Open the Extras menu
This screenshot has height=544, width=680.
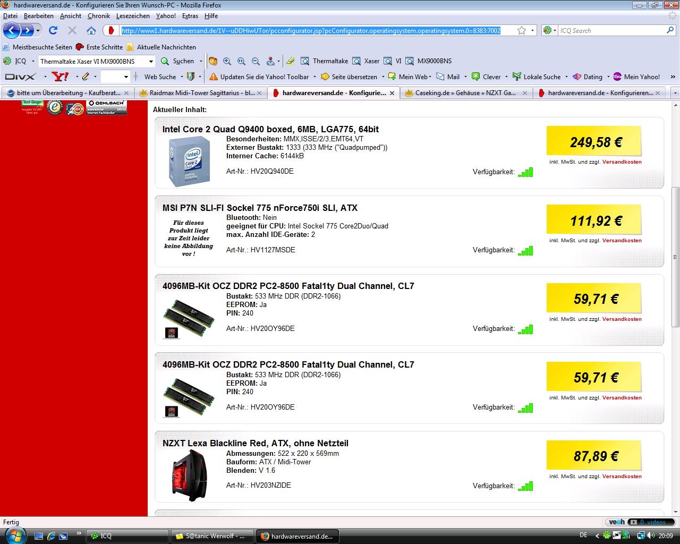point(190,16)
